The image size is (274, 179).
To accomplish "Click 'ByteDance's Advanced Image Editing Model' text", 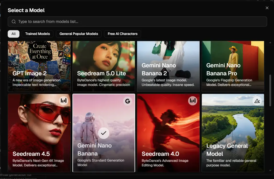I will tap(165, 163).
